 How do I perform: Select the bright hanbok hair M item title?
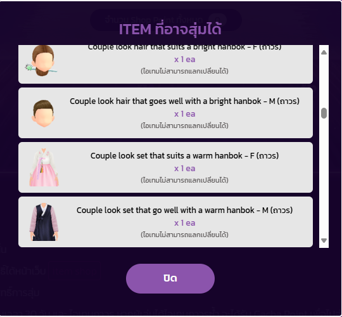[x=184, y=101]
